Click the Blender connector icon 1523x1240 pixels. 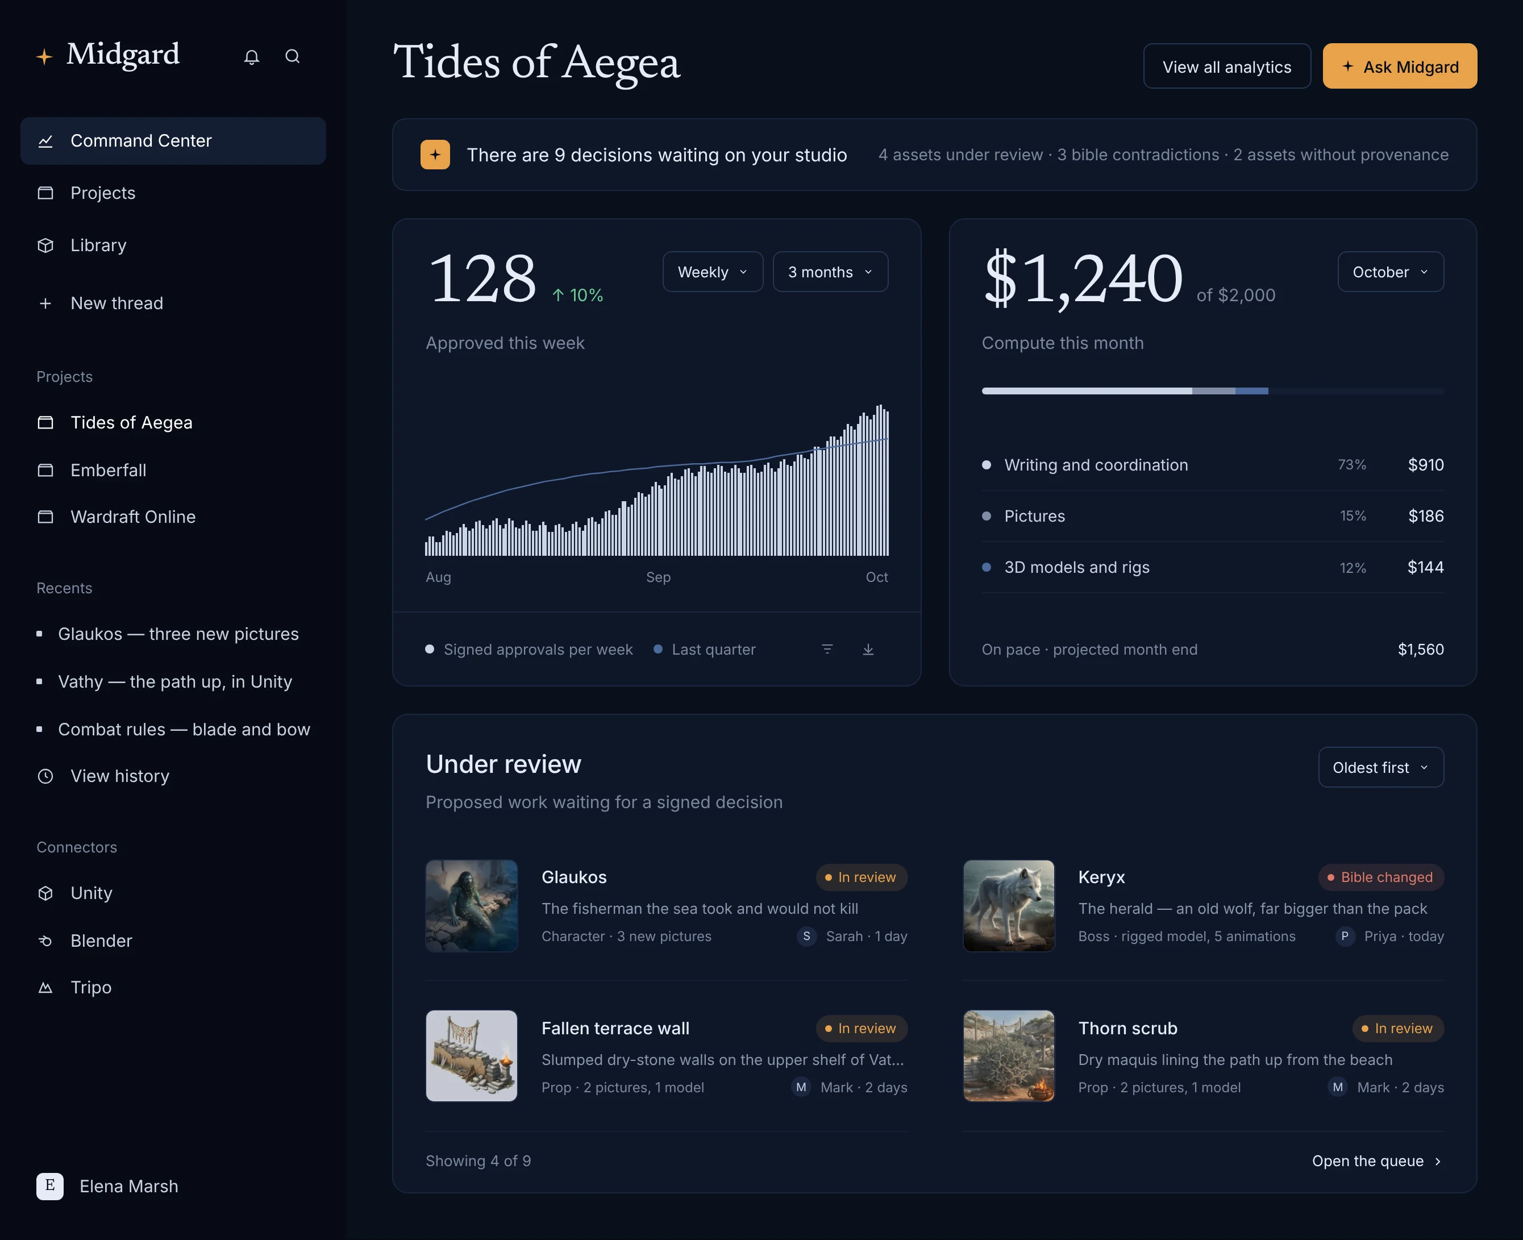pyautogui.click(x=45, y=941)
